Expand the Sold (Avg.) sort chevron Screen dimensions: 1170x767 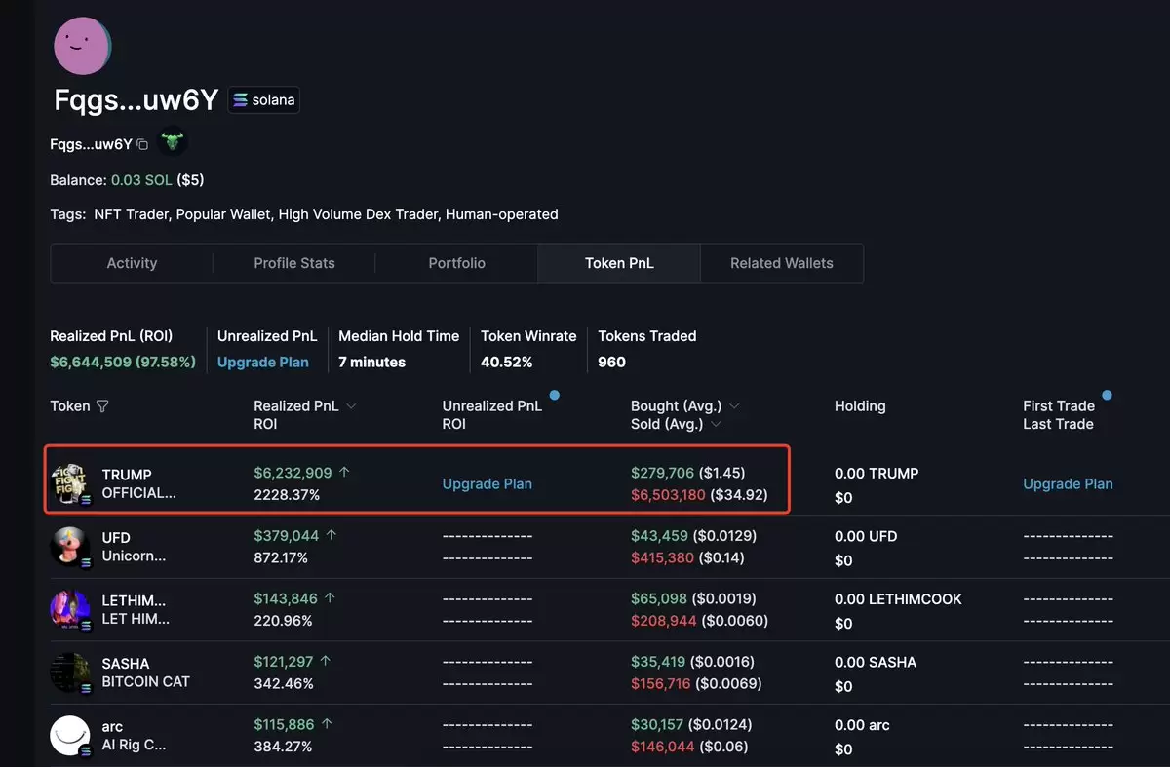coord(716,425)
